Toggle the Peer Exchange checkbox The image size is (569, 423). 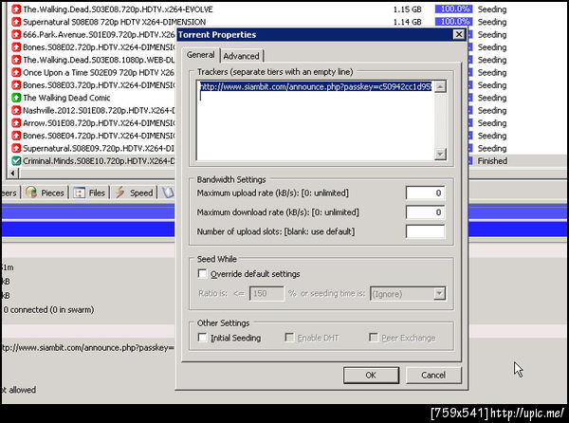pos(373,338)
